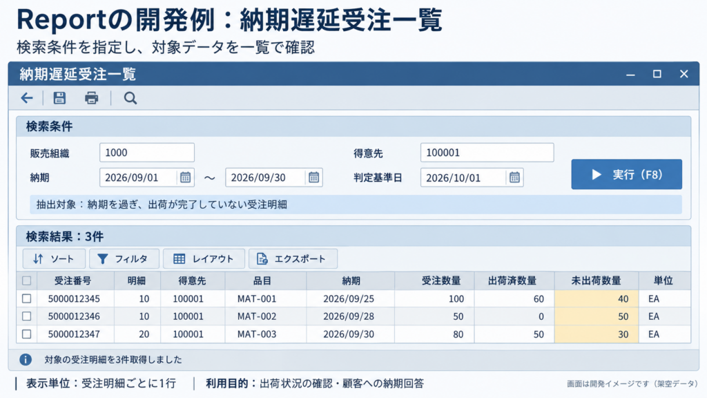This screenshot has width=707, height=398.
Task: Check the row for order 5000012347
Action: point(27,334)
